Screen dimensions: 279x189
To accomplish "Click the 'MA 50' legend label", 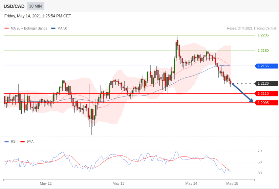I will coord(62,29).
